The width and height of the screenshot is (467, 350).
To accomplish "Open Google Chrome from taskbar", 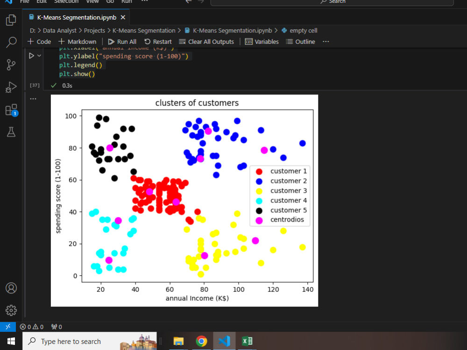I will pyautogui.click(x=201, y=341).
